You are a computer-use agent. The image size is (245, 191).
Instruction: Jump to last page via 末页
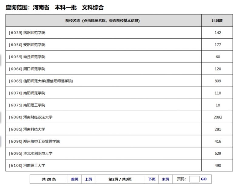pyautogui.click(x=166, y=179)
